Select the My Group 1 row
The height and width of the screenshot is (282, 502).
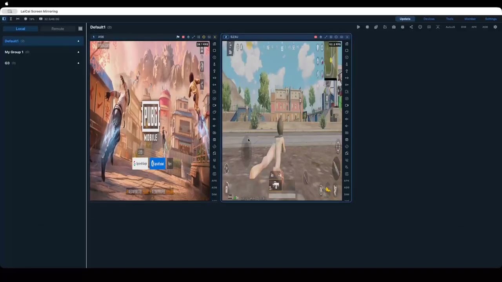coord(42,52)
